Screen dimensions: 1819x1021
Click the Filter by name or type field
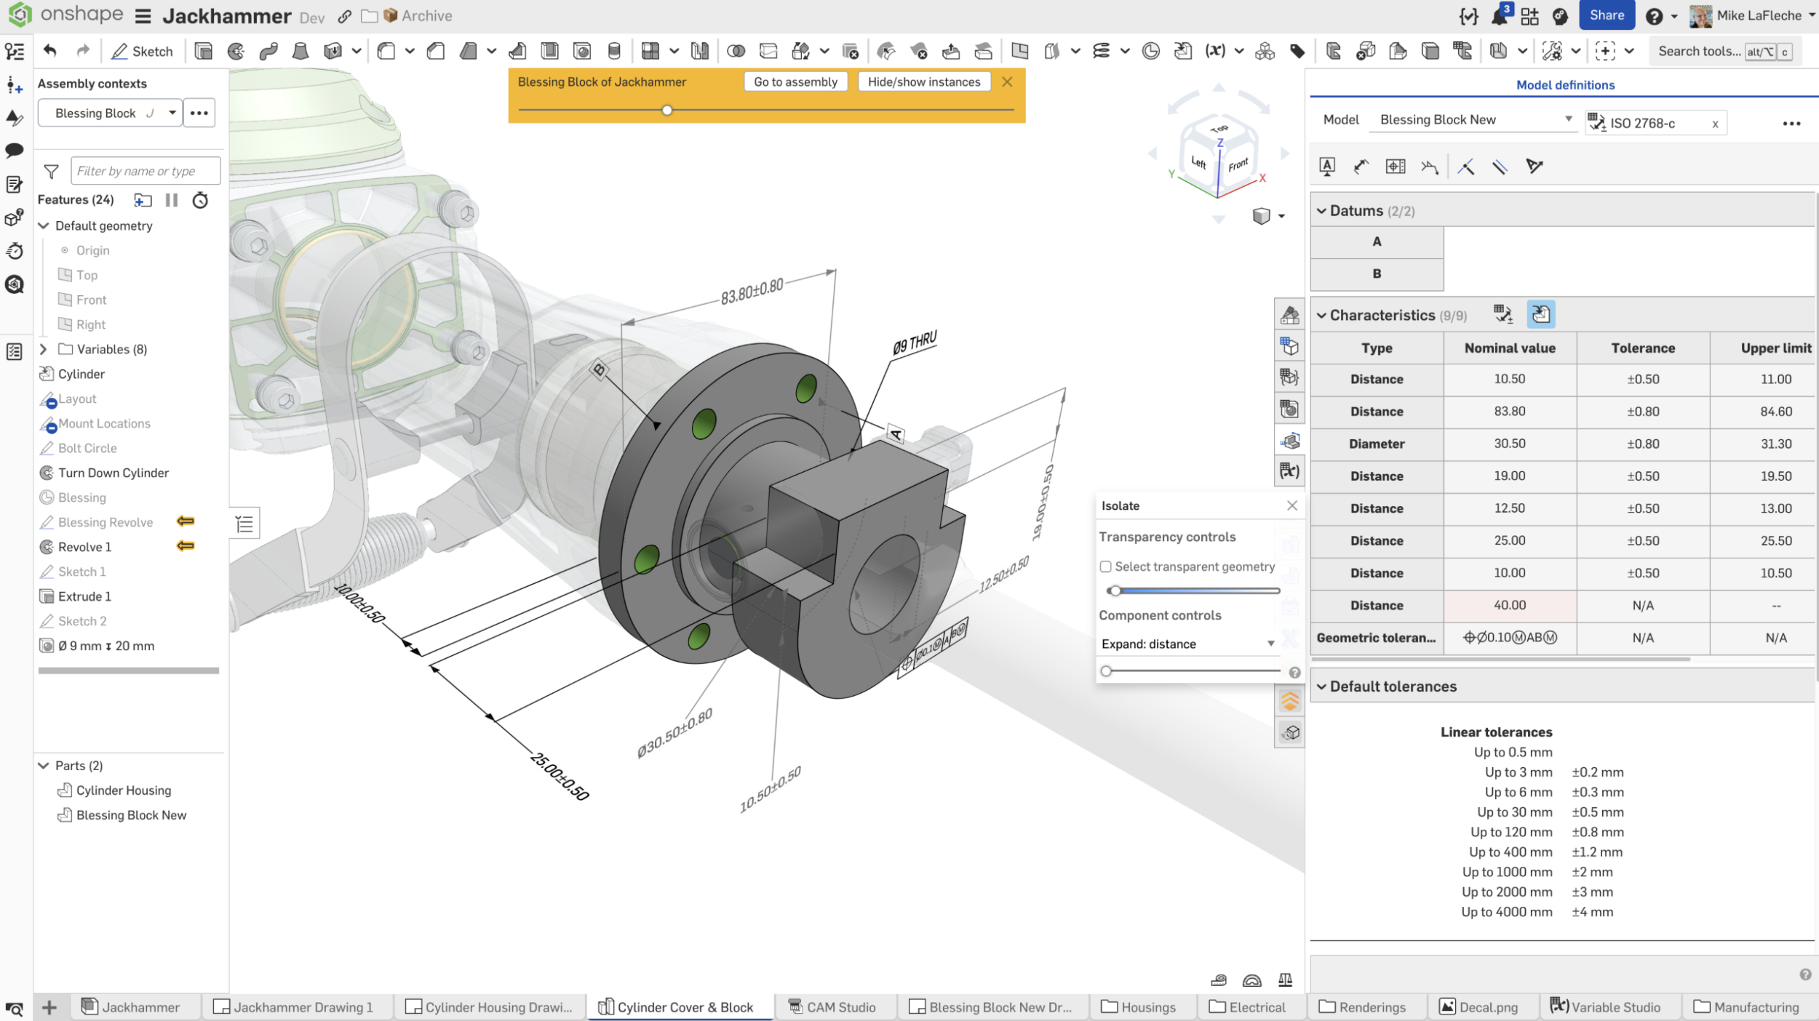pyautogui.click(x=145, y=170)
